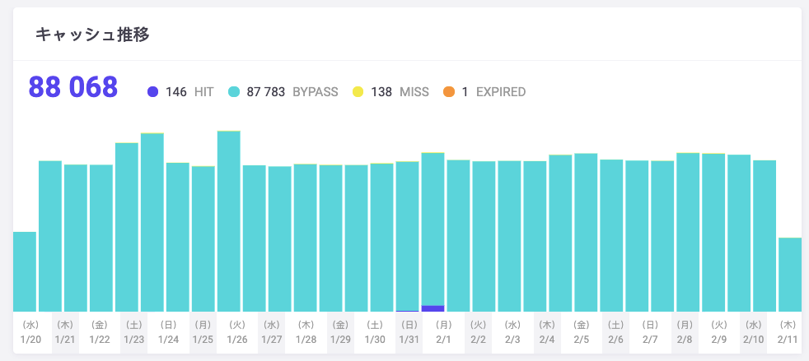The width and height of the screenshot is (809, 361).
Task: Click the キャッシュ推移 panel title
Action: [91, 35]
